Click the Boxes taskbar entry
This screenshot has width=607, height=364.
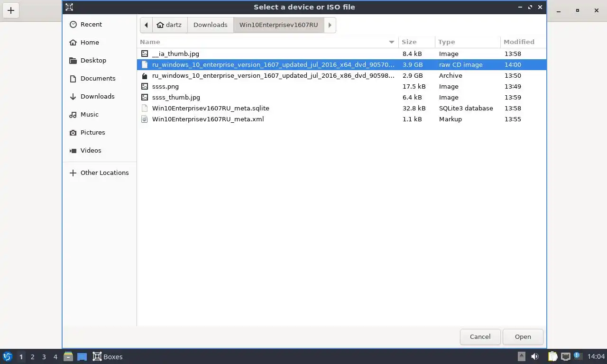(x=108, y=356)
